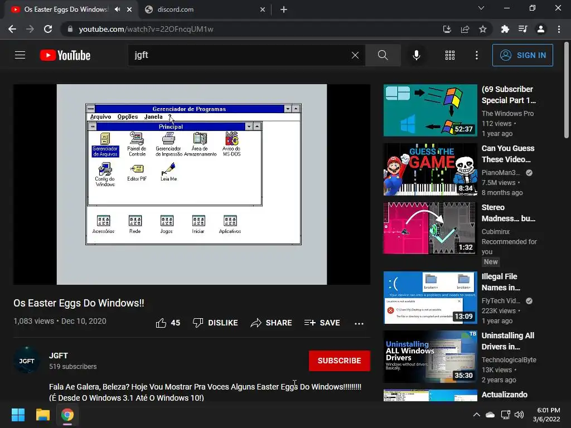Image resolution: width=571 pixels, height=428 pixels.
Task: Open the JGFT channel avatar
Action: [x=27, y=361]
